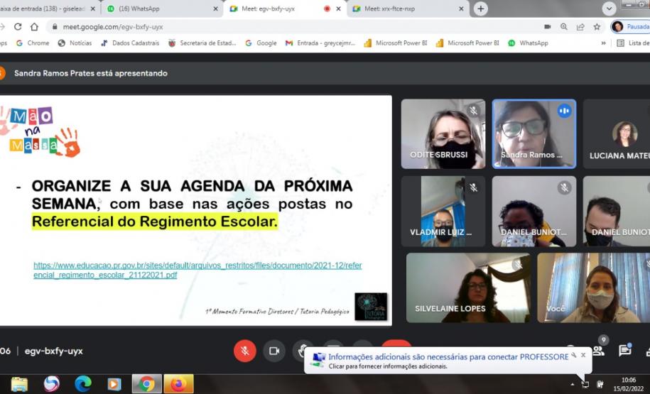Click the zoom magnifier in address bar
650x394 pixels.
pyautogui.click(x=564, y=26)
